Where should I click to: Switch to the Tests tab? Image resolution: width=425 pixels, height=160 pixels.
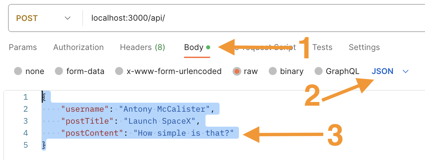(x=322, y=47)
